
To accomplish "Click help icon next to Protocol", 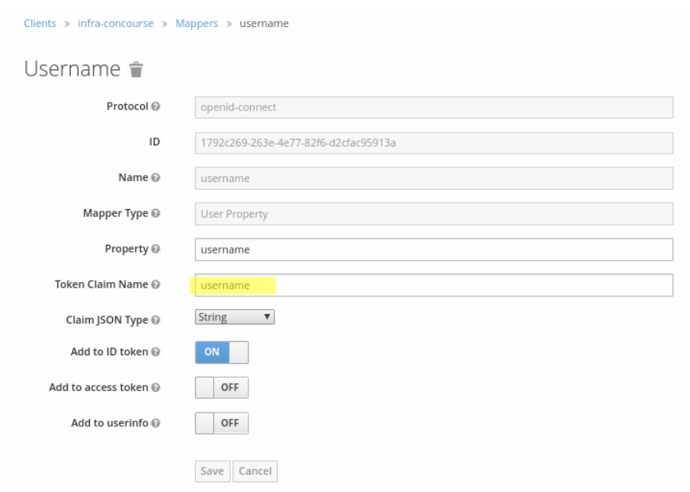I will click(156, 107).
